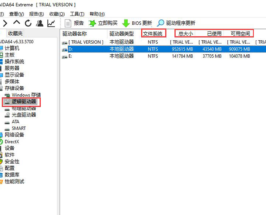Expand the 计算机 tree node
Viewport: 266px width, 215px height.
(x=12, y=48)
